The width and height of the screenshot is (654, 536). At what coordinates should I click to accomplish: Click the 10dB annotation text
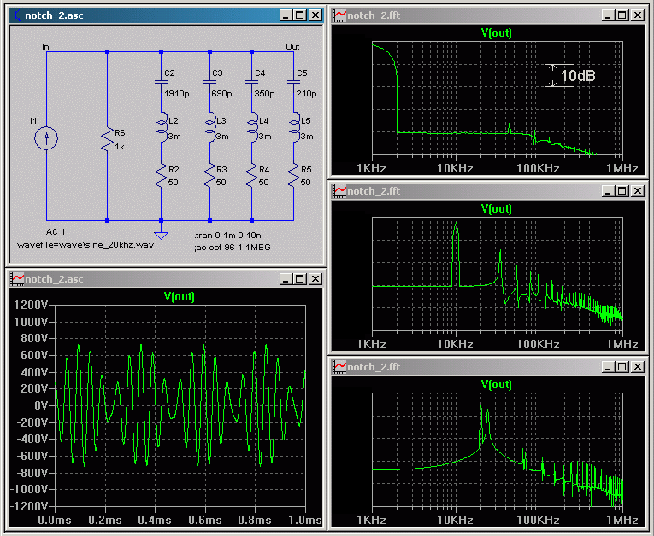click(578, 76)
